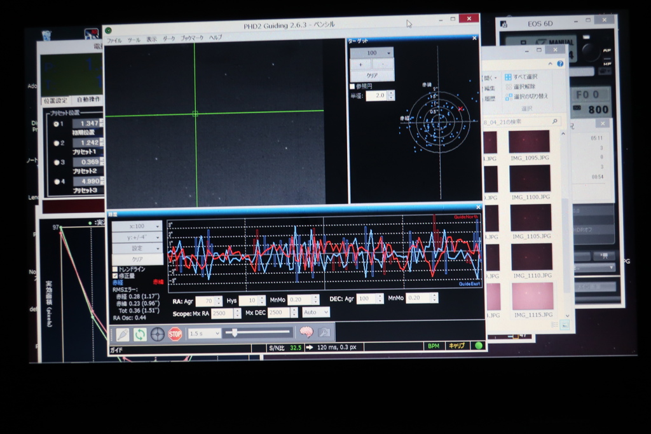Click the EOS 6D window title icon
The height and width of the screenshot is (434, 651).
pos(504,25)
